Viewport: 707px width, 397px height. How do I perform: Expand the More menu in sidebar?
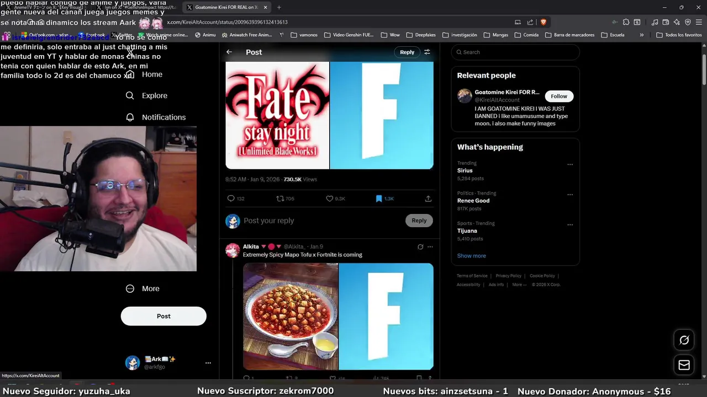[x=143, y=288]
